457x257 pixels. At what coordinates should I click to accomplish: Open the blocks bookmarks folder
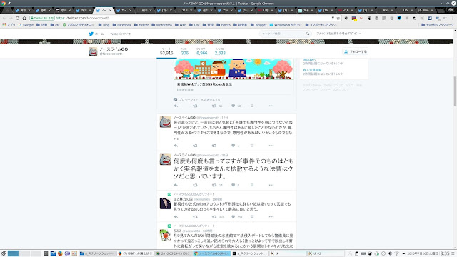(x=224, y=25)
